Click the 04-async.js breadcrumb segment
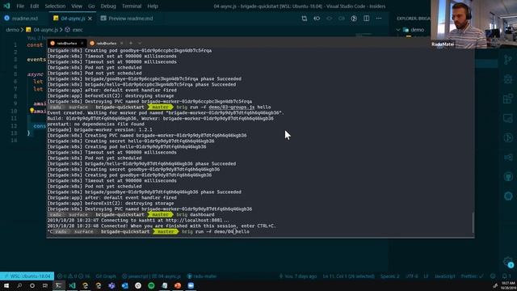 click(42, 30)
